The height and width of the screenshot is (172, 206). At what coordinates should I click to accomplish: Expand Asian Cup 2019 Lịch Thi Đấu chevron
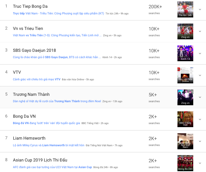(x=200, y=163)
